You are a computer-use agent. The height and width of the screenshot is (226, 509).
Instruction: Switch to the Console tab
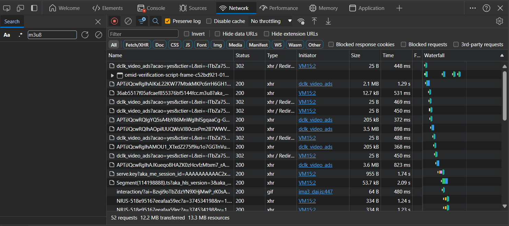tap(151, 8)
